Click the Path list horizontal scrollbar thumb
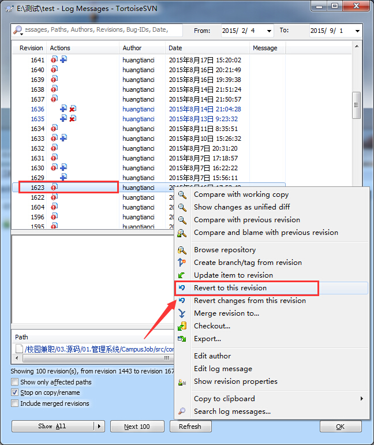 (99, 358)
